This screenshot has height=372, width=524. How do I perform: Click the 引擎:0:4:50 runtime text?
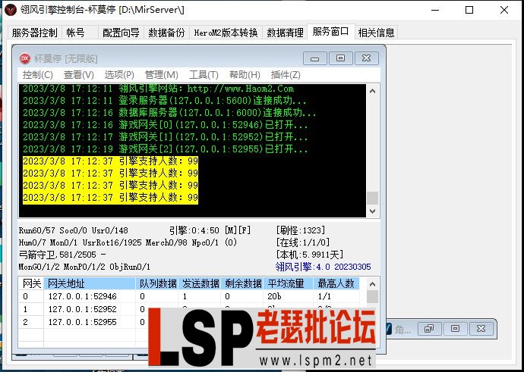pyautogui.click(x=194, y=230)
